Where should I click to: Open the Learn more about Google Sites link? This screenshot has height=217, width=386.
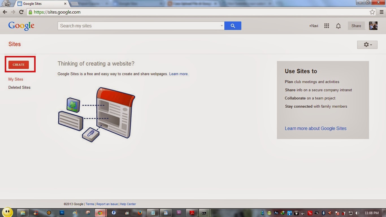point(316,128)
